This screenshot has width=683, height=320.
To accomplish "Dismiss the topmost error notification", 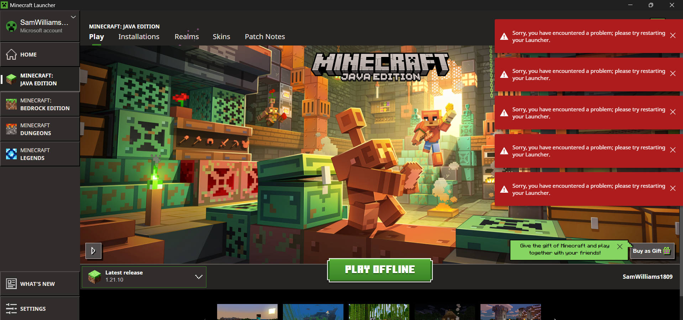I will point(673,36).
